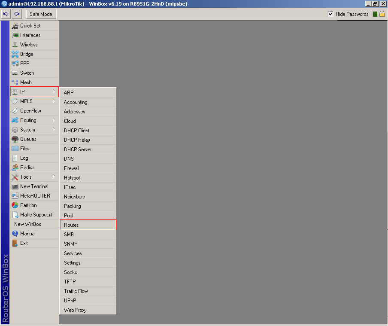
Task: Click the Exit door icon
Action: click(x=15, y=243)
